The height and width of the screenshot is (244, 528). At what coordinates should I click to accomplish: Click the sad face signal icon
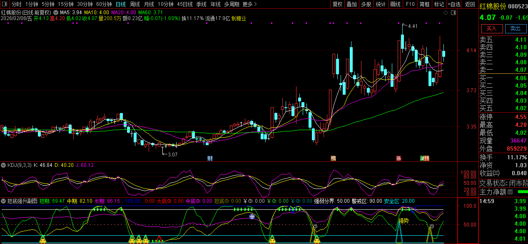click(252, 216)
